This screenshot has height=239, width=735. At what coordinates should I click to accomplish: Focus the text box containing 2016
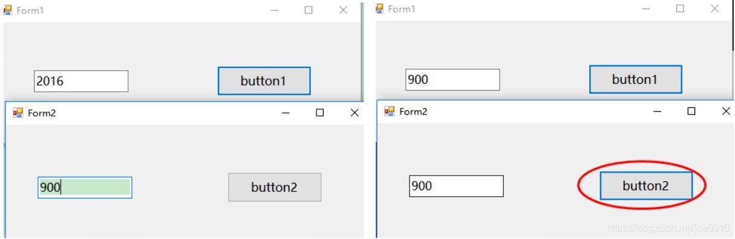81,81
